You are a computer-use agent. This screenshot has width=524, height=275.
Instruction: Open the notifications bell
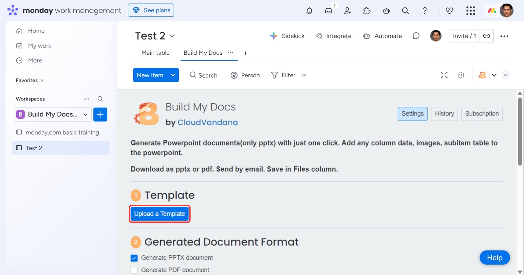pyautogui.click(x=309, y=11)
